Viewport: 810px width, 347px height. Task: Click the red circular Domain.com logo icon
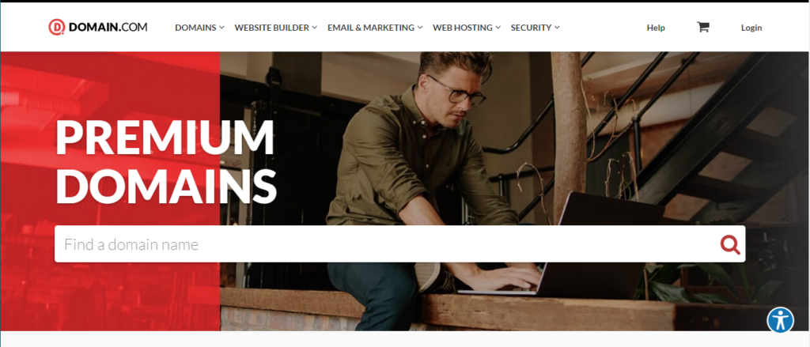coord(56,28)
